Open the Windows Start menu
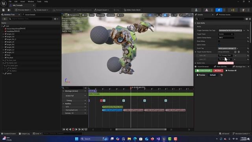Viewport: 252px width, 142px height. [x=77, y=139]
